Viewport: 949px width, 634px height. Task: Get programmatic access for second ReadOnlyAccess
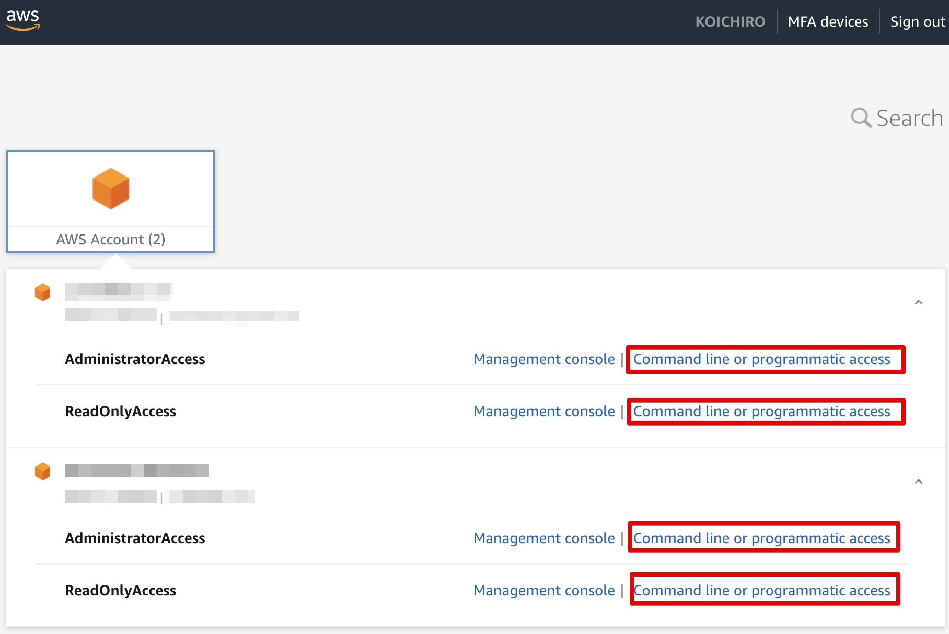click(x=761, y=591)
